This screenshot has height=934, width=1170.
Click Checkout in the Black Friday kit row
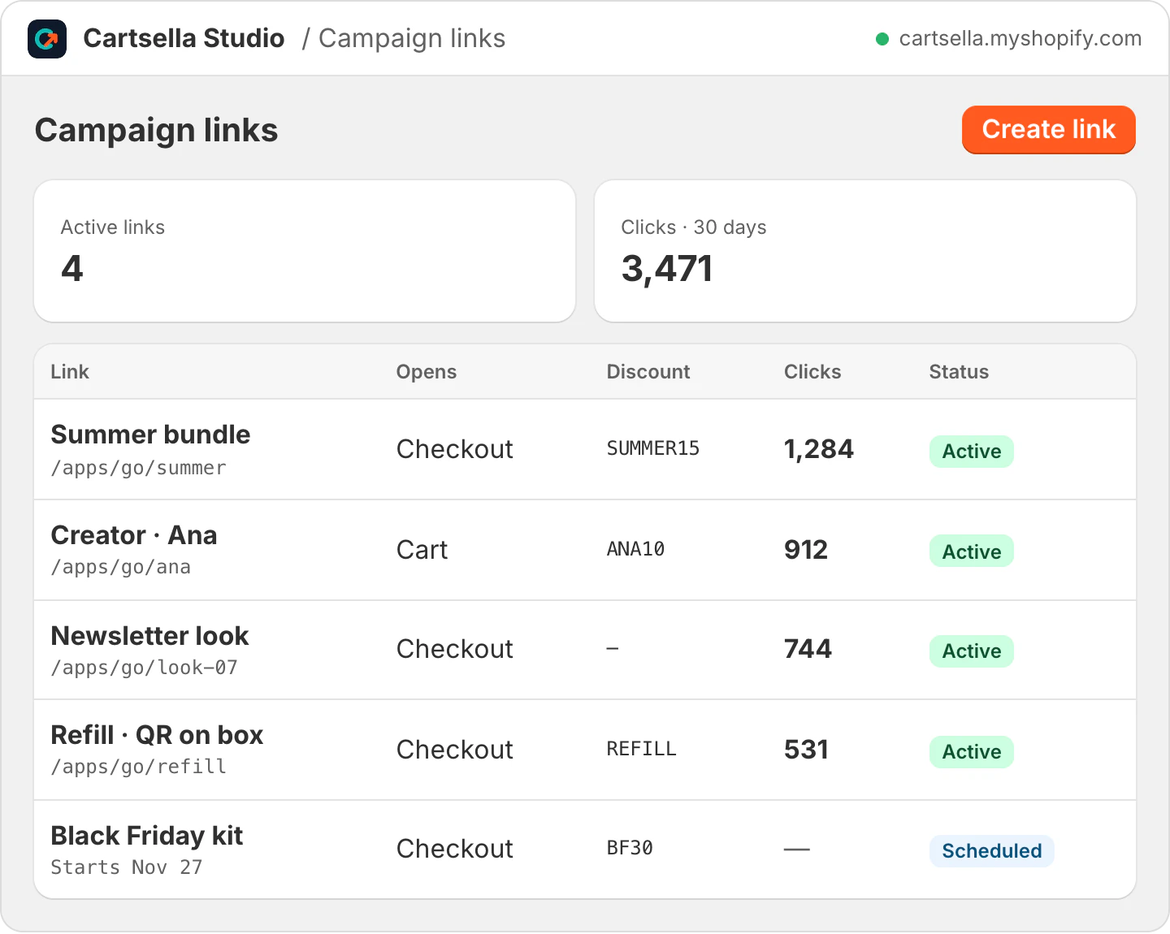point(455,849)
